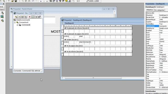Select the DataMember property row
Viewport: 168px width, 94px height.
pyautogui.click(x=157, y=26)
